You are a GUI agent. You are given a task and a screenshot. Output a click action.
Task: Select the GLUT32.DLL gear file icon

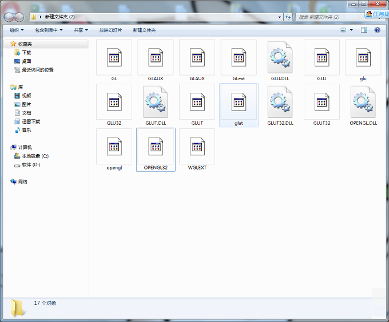click(x=280, y=102)
